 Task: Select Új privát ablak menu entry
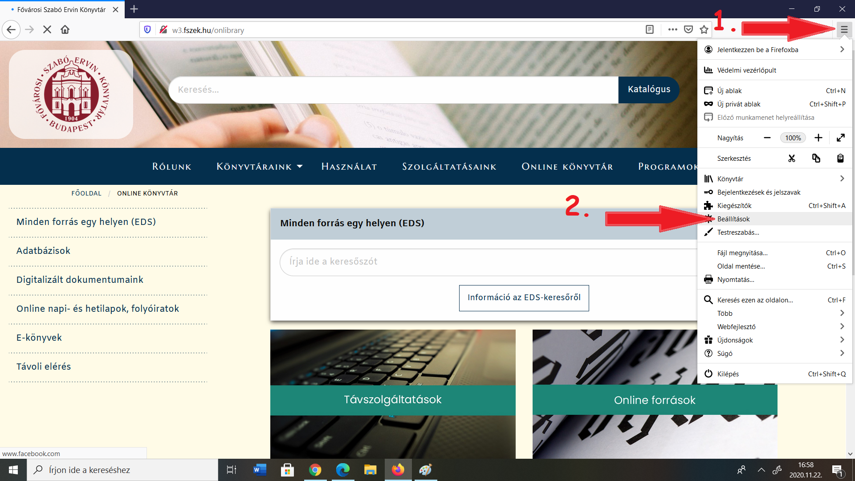click(739, 104)
